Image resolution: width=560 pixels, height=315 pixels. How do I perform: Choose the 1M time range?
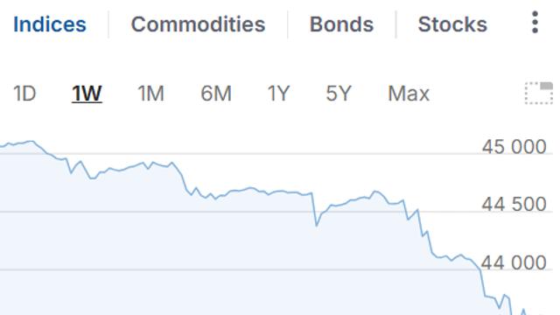pyautogui.click(x=150, y=94)
